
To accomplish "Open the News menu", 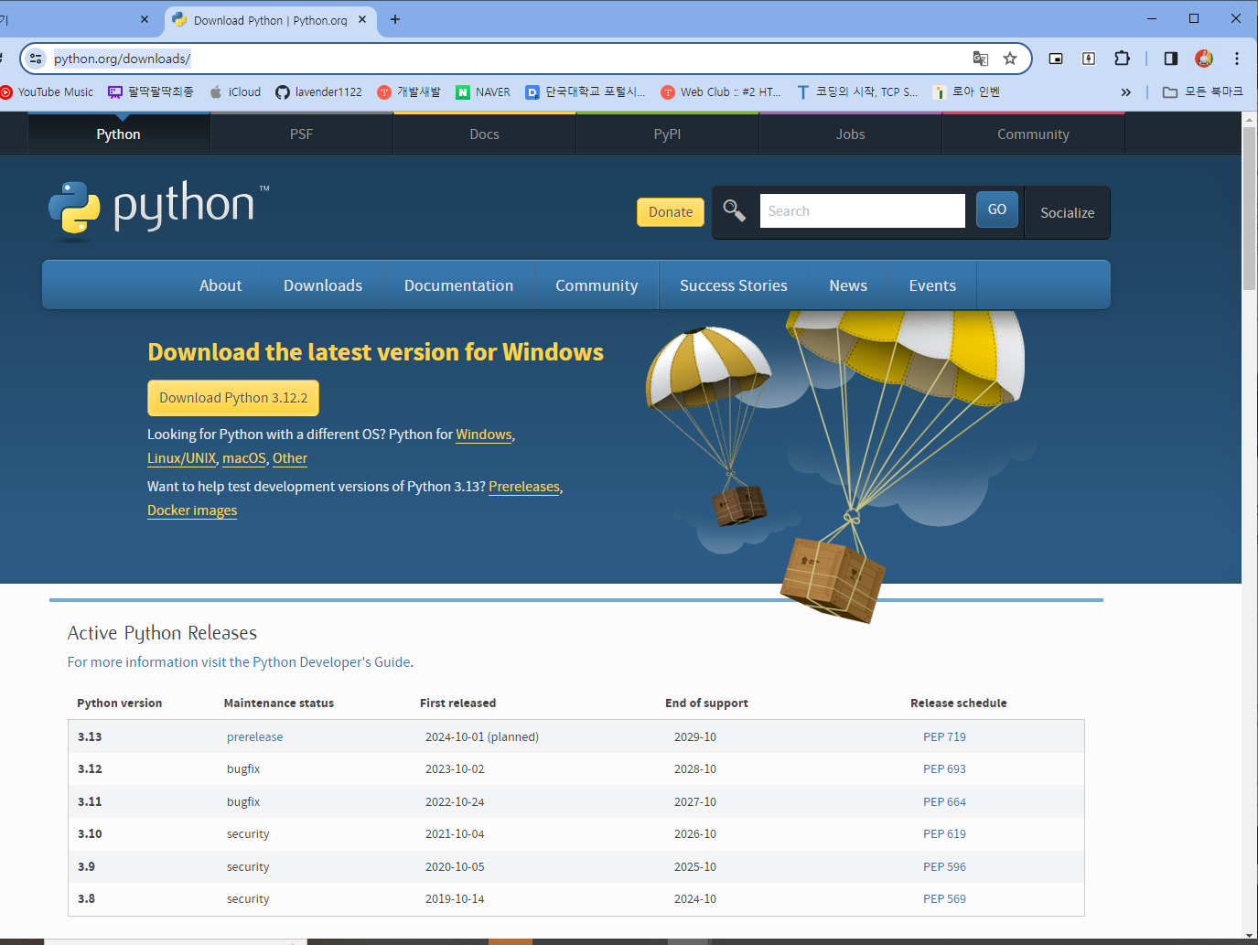I will (x=848, y=285).
